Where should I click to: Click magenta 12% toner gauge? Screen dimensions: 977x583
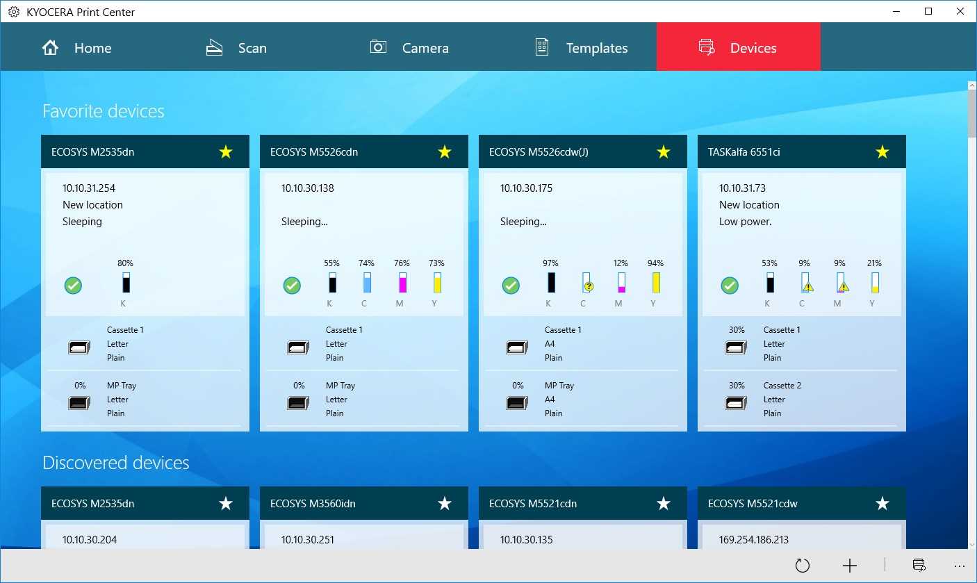pos(621,283)
